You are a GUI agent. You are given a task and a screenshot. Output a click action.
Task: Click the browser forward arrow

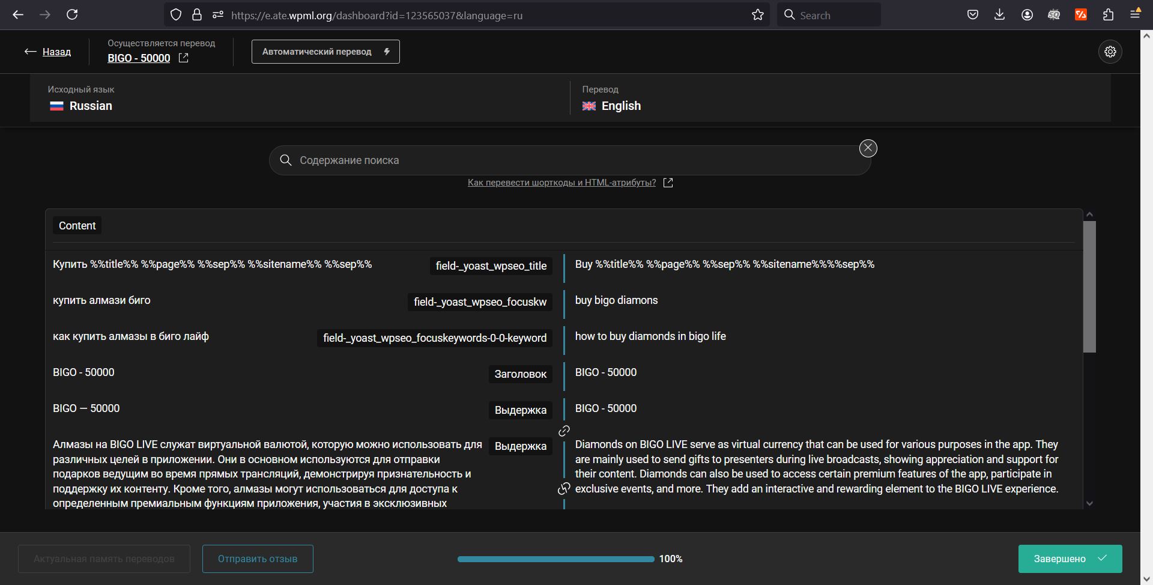point(45,14)
